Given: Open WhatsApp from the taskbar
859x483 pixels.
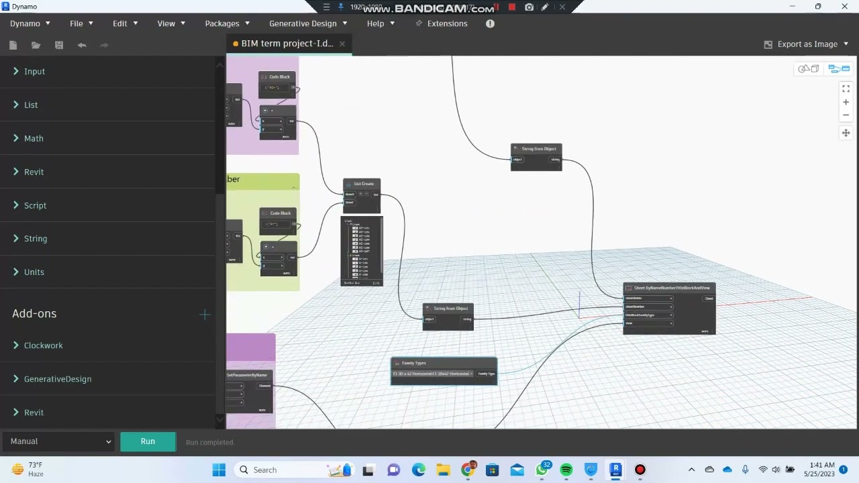Looking at the screenshot, I should coord(542,470).
